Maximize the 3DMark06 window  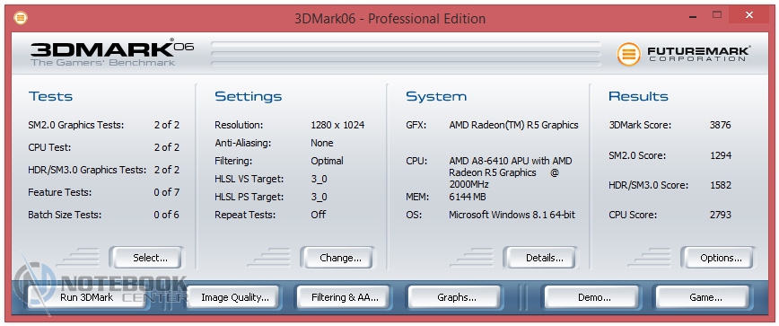pos(717,15)
